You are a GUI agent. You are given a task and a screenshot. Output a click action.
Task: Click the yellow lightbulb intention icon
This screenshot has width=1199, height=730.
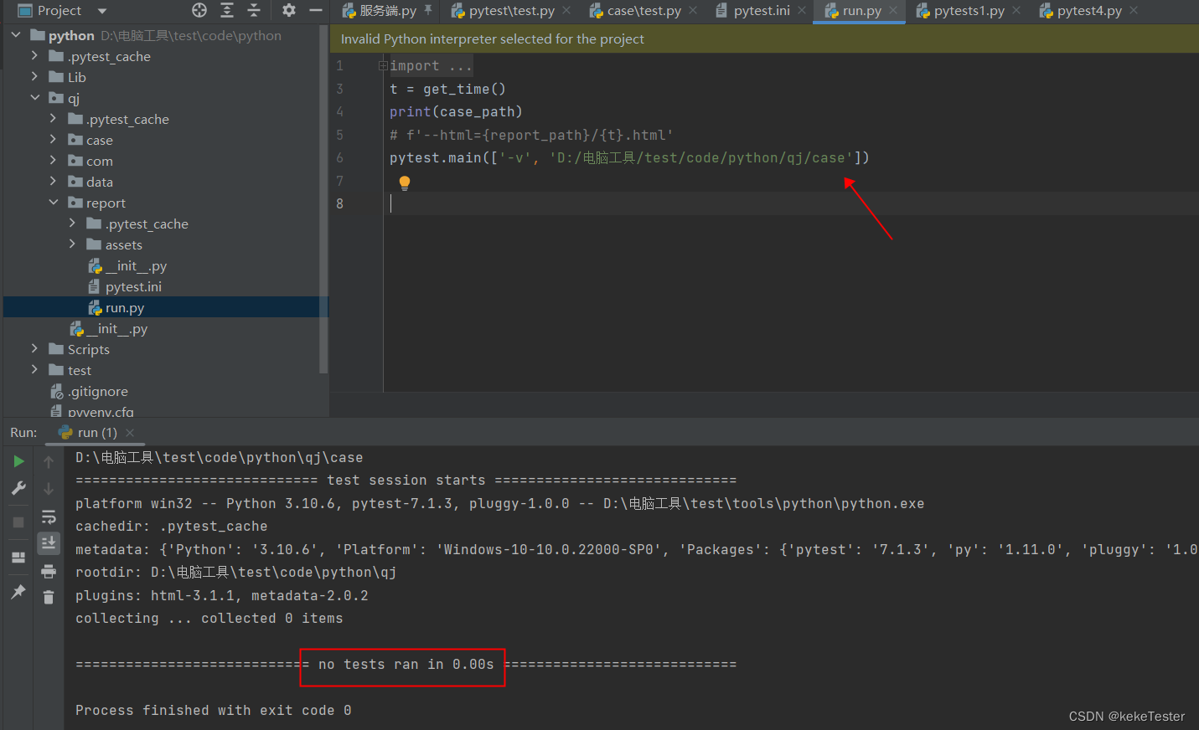tap(405, 182)
